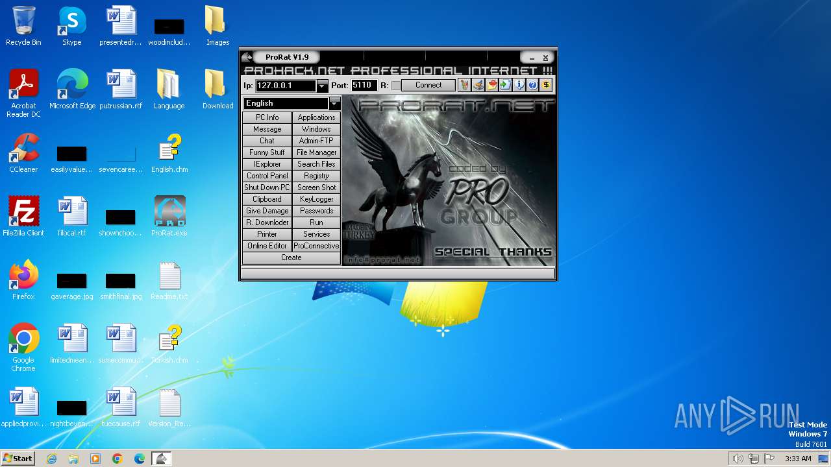Open the question mark help icon
831x467 pixels.
[532, 85]
